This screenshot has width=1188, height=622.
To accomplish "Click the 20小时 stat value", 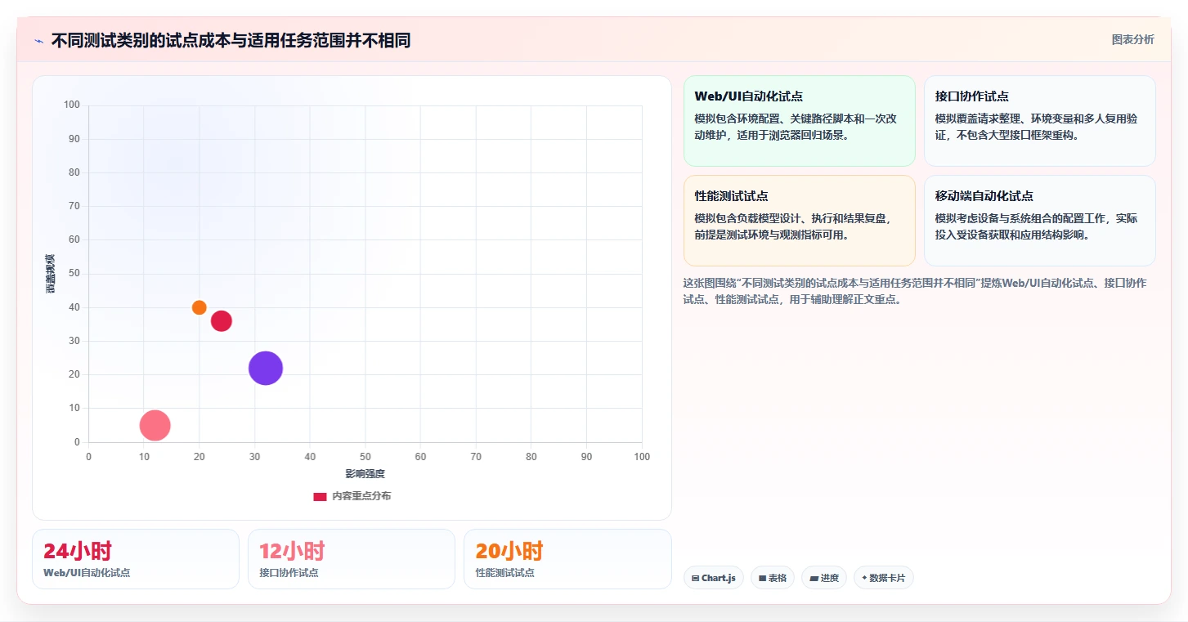I will click(509, 551).
